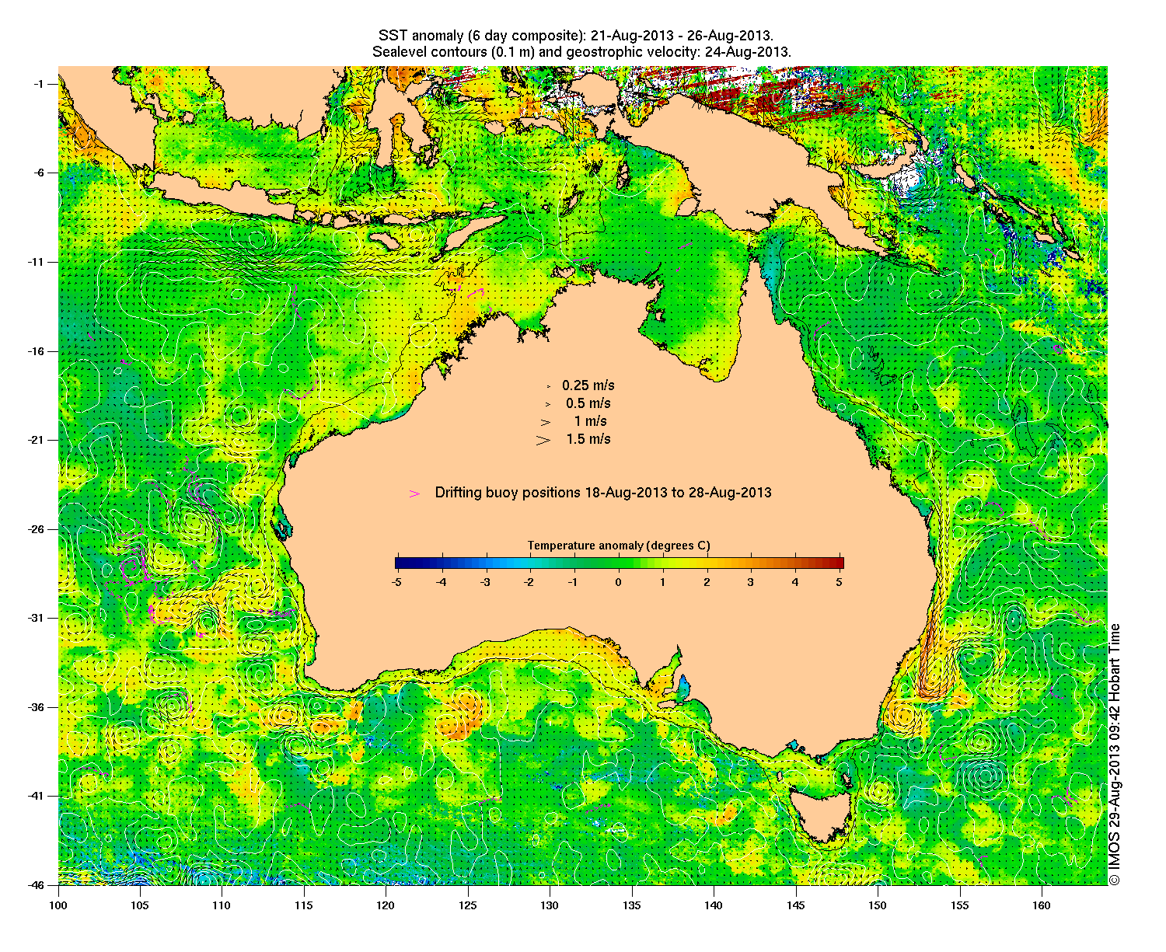This screenshot has width=1166, height=952.
Task: Click the '1.5 m/s' legend label
Action: (588, 439)
